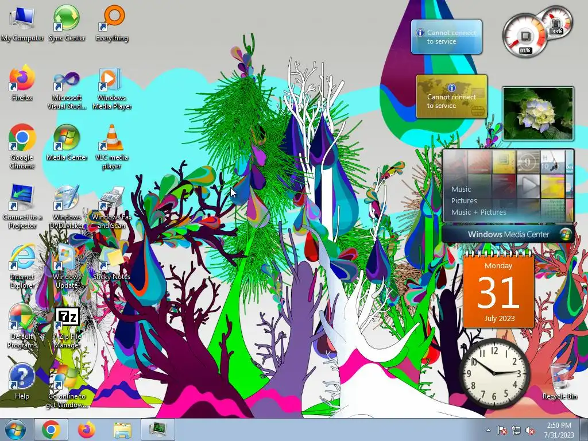Viewport: 588px width, 441px height.
Task: Select Music + Pictures in gadget
Action: point(478,212)
